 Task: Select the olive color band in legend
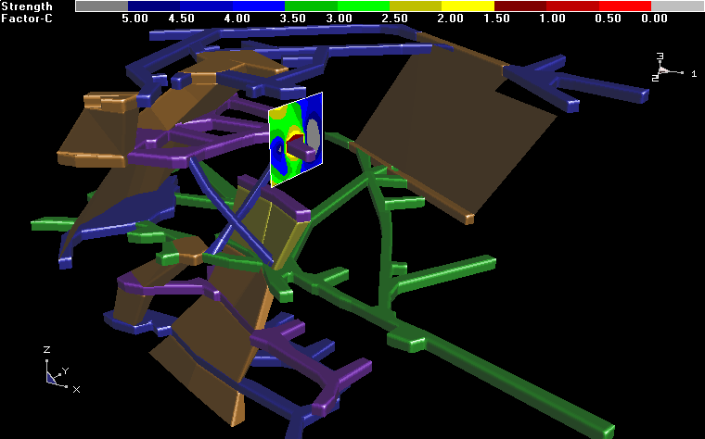[x=416, y=6]
